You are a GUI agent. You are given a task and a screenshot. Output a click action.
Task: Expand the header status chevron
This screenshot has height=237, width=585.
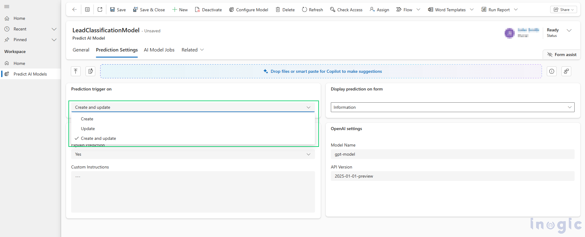point(569,30)
